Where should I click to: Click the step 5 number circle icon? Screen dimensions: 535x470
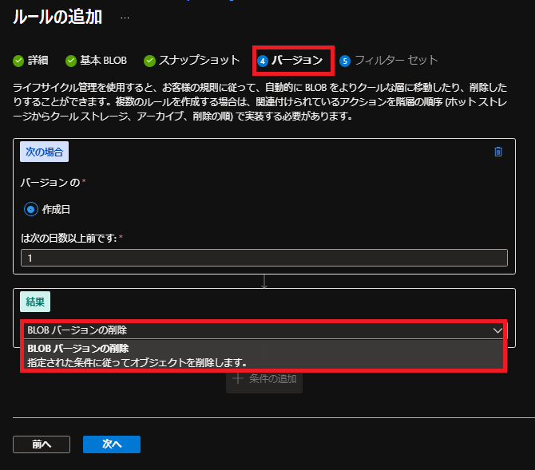(x=345, y=61)
